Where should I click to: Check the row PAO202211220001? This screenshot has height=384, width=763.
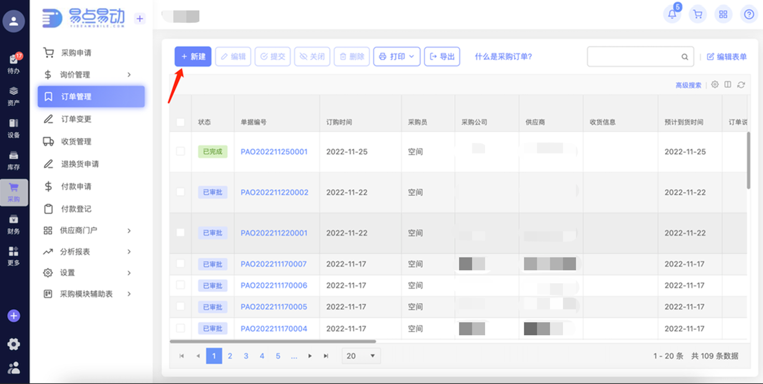tap(181, 232)
